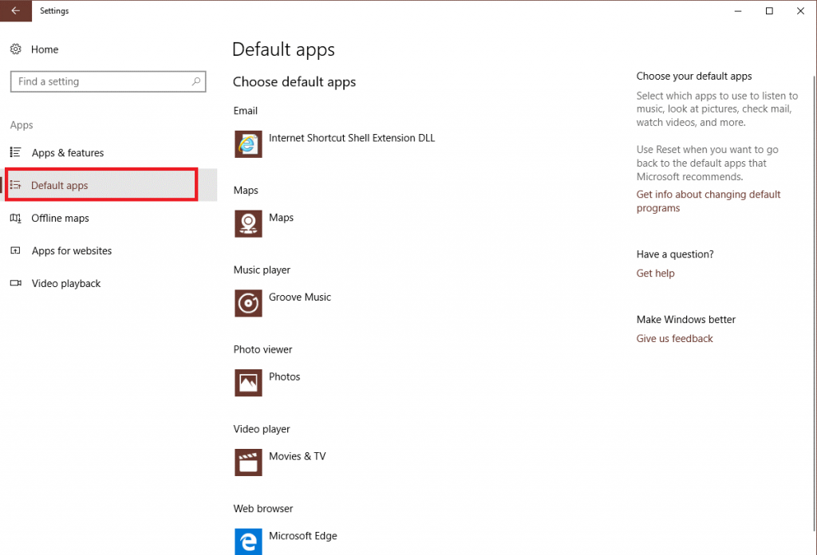Select Default apps in sidebar

pyautogui.click(x=59, y=185)
